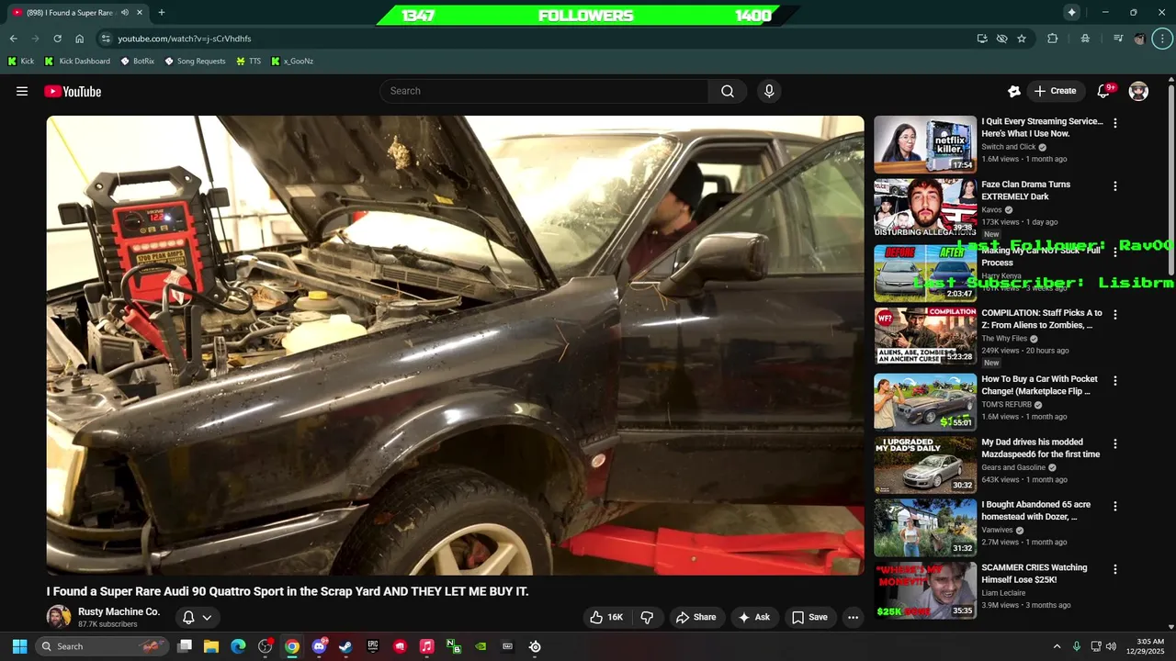Toggle the channel notification bell
The height and width of the screenshot is (661, 1176).
188,618
